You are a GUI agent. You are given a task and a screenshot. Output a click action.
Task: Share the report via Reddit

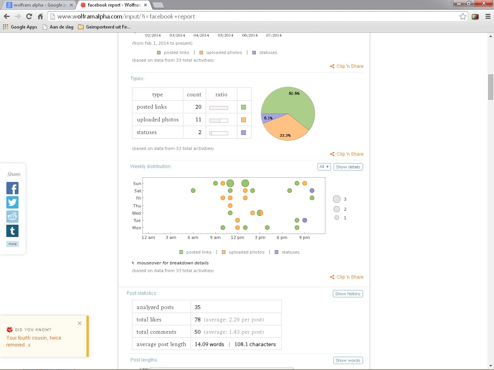click(12, 216)
